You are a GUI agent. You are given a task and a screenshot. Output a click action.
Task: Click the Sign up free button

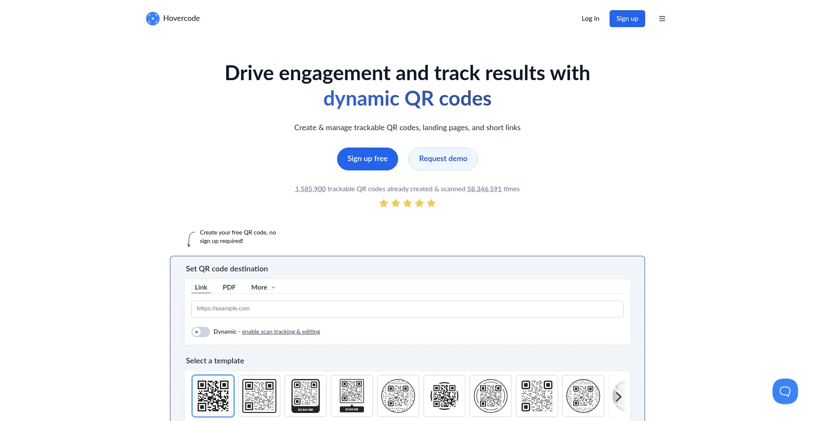(x=367, y=159)
